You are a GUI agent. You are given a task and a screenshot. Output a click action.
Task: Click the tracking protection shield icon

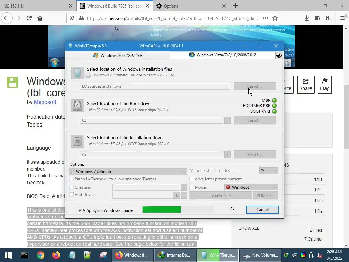point(72,18)
